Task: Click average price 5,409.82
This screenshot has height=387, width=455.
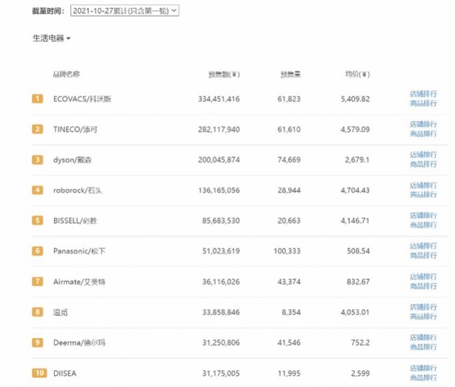Action: click(355, 99)
